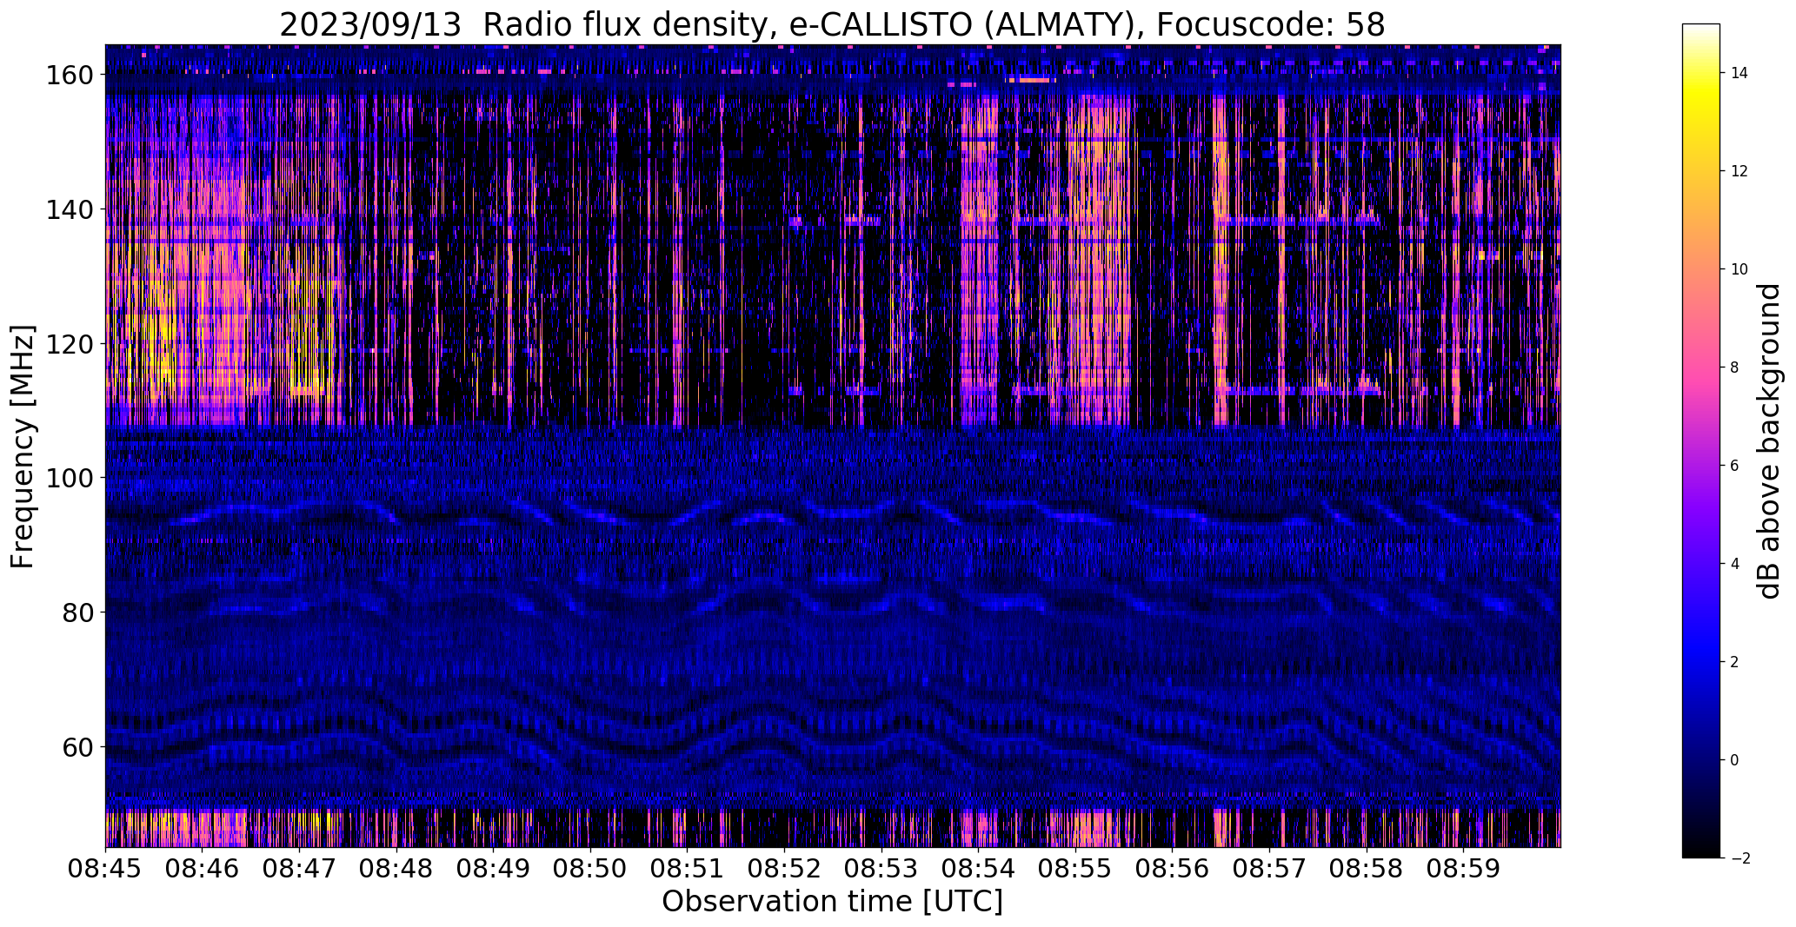Click the 08:48 time tick label
This screenshot has width=1796, height=927.
[x=396, y=868]
